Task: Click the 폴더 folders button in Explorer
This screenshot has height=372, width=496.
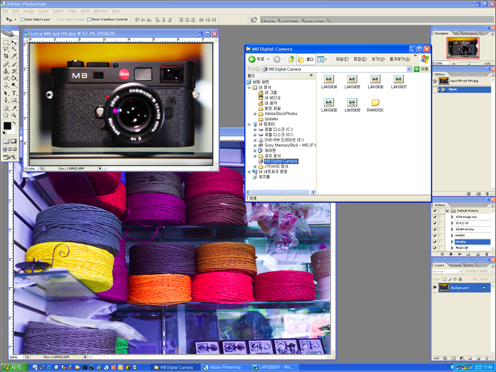Action: click(x=306, y=59)
